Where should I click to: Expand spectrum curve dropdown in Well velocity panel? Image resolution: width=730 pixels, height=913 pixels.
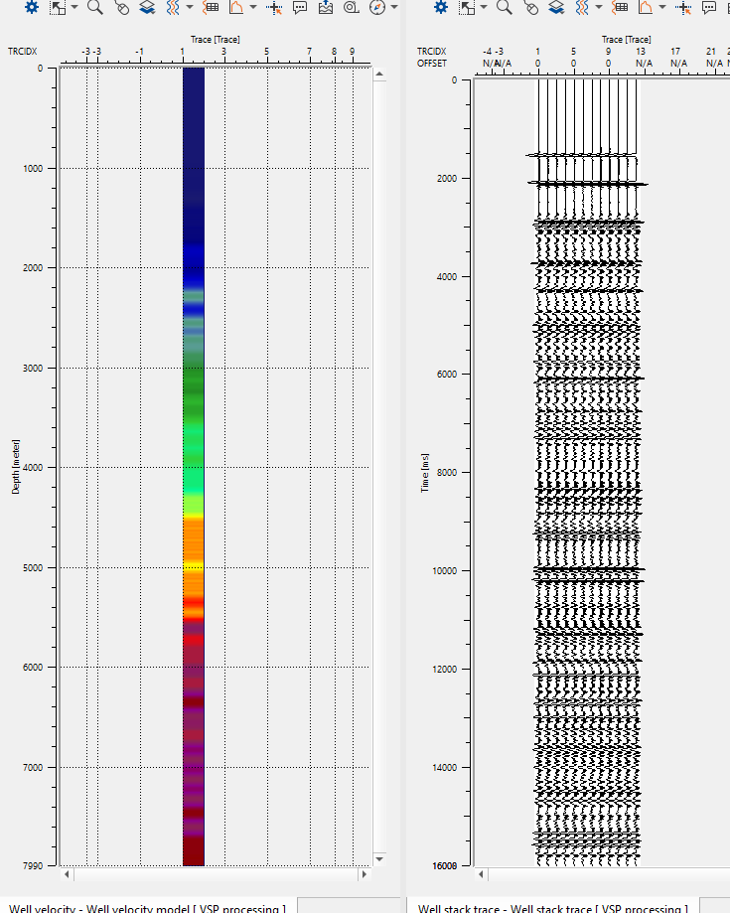pos(252,8)
